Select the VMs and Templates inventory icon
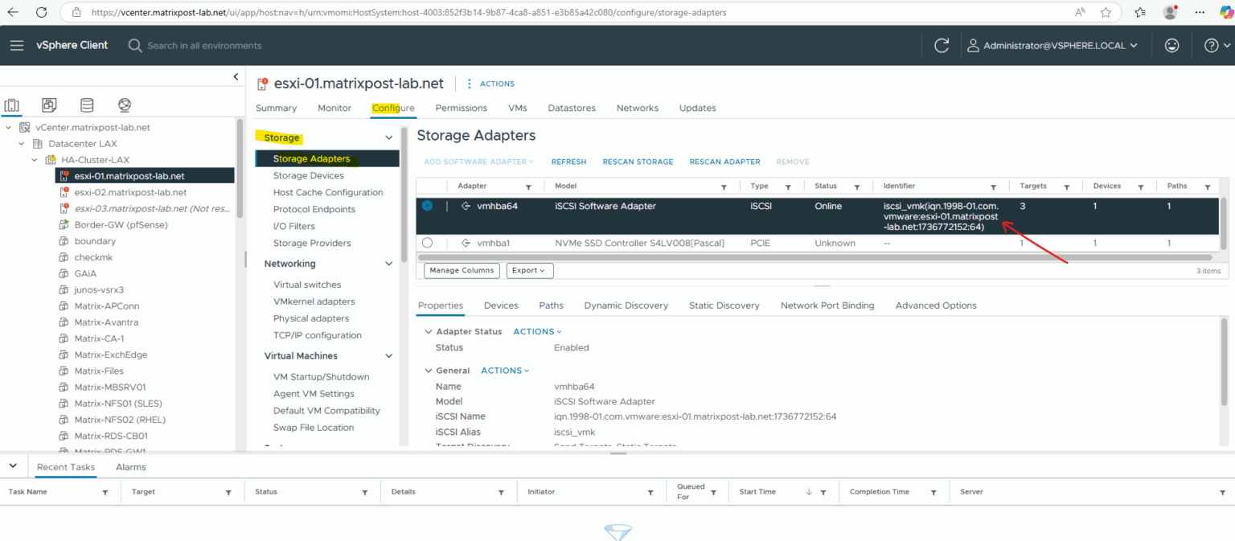This screenshot has height=541, width=1235. click(x=48, y=105)
